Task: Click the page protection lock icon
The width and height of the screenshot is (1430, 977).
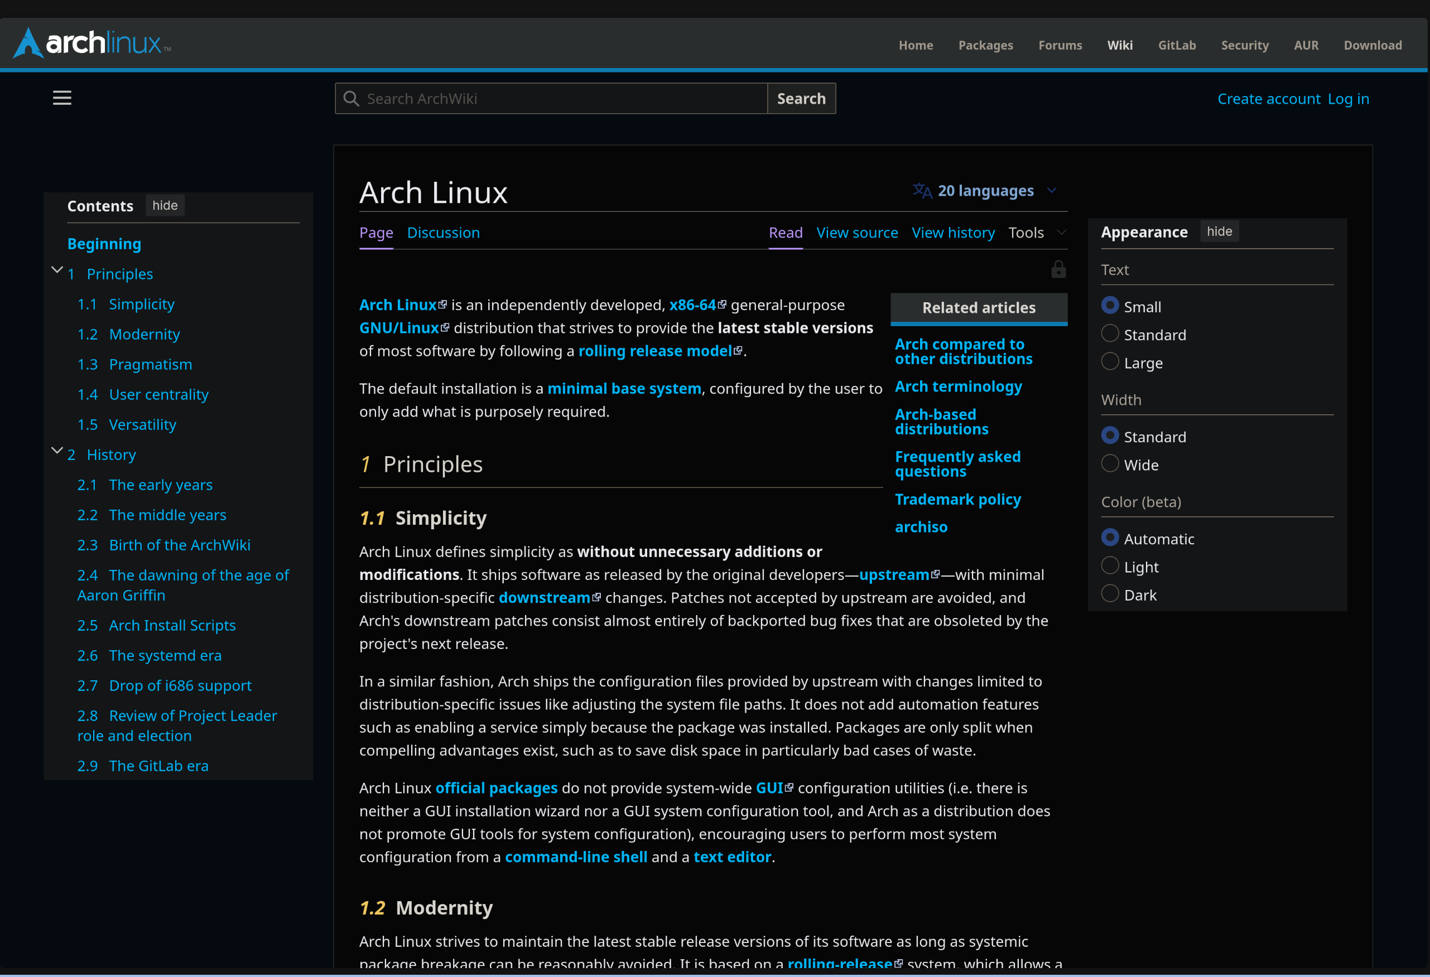Action: 1058,269
